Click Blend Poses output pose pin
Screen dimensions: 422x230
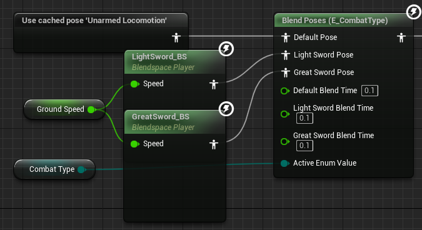click(401, 37)
